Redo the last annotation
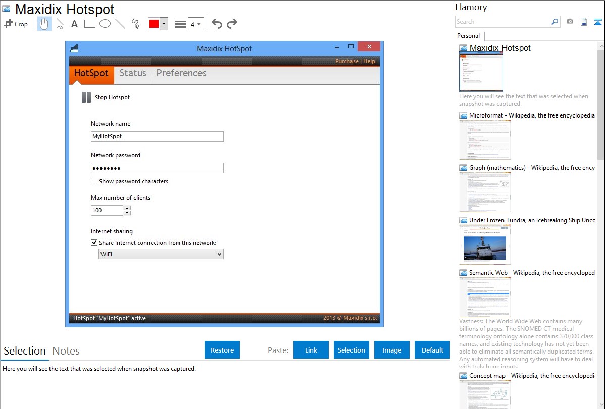The width and height of the screenshot is (605, 409). pyautogui.click(x=232, y=24)
